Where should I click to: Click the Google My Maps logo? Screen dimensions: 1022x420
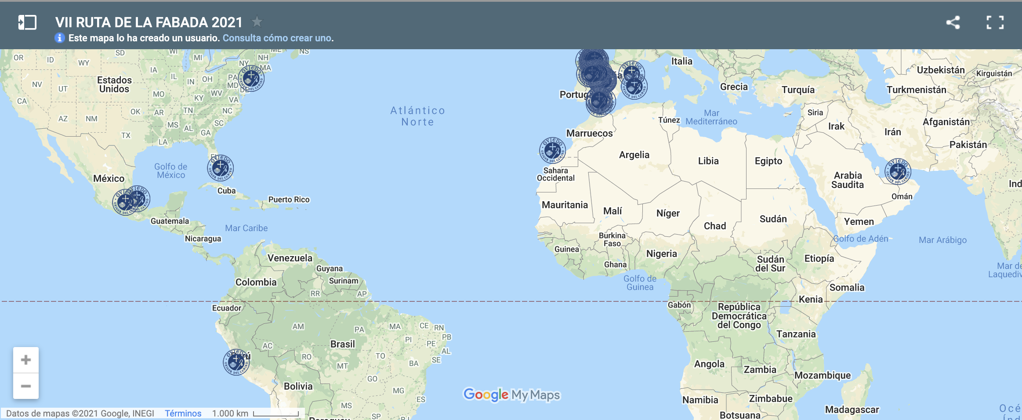511,395
